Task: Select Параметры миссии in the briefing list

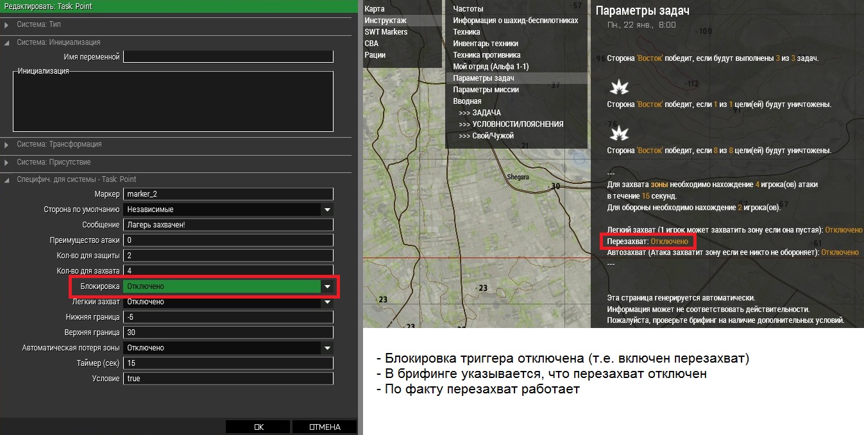Action: click(486, 90)
